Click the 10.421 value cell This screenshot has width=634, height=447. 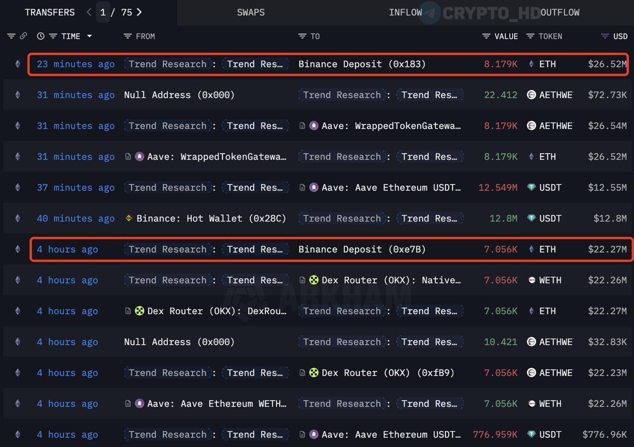pos(501,342)
